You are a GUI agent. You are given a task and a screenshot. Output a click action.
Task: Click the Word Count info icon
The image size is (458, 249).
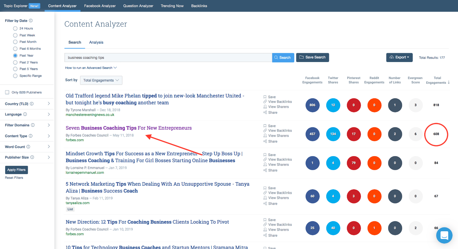(x=28, y=147)
